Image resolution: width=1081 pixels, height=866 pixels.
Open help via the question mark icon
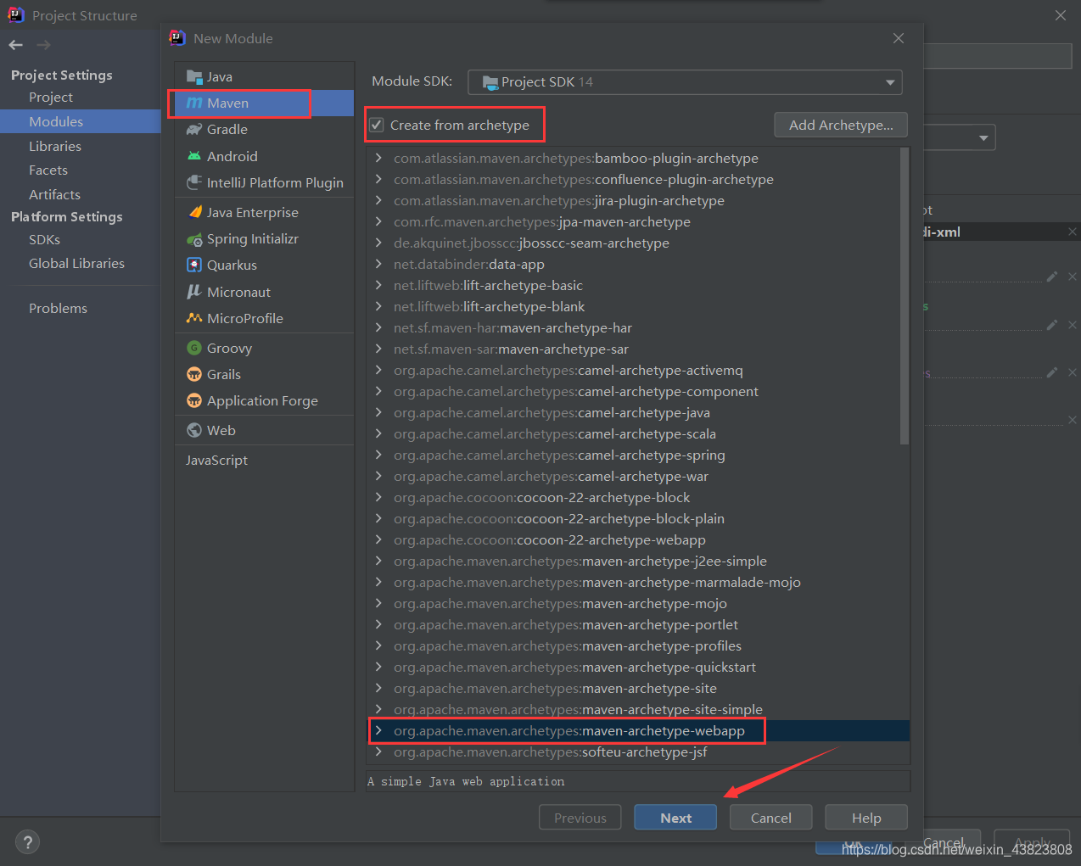[28, 842]
